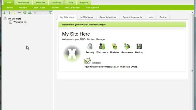
Task: Open Security via the padlock icon
Action: point(90,46)
